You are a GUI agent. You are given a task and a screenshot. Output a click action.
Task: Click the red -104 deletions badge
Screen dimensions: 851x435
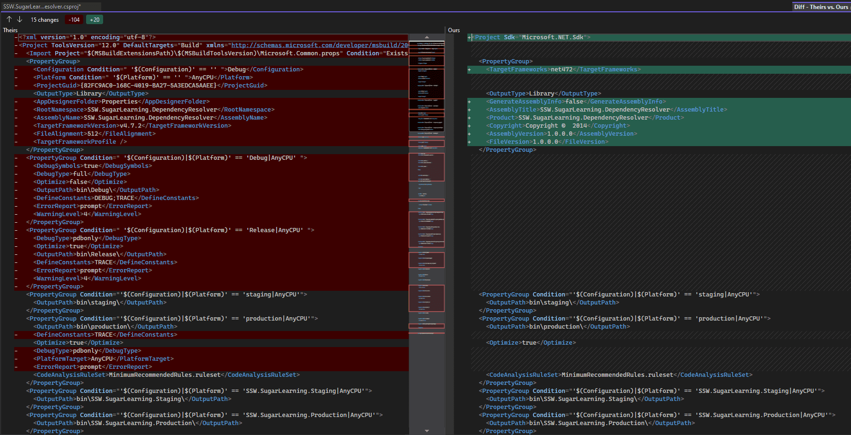tap(74, 20)
